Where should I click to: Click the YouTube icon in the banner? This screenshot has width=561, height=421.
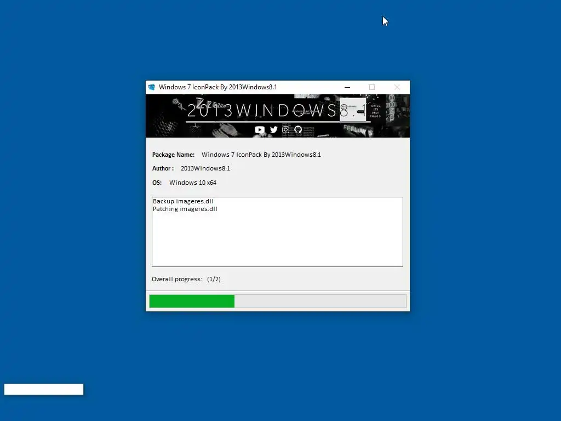pos(259,129)
